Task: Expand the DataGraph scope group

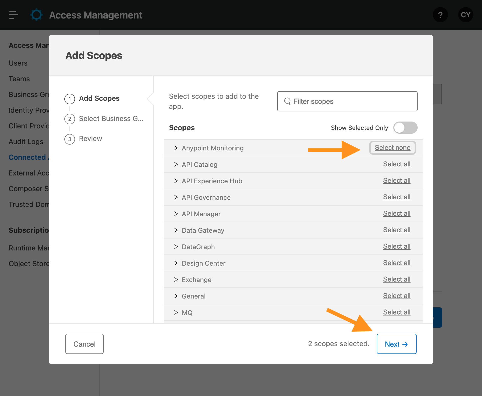Action: 176,247
